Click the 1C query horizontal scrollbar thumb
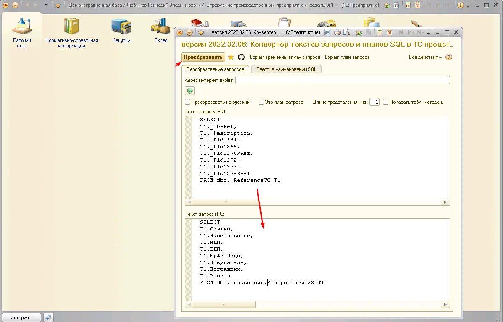The height and width of the screenshot is (322, 503). (224, 304)
